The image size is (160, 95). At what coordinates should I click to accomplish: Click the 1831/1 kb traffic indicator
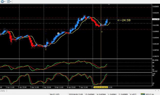[150, 94]
